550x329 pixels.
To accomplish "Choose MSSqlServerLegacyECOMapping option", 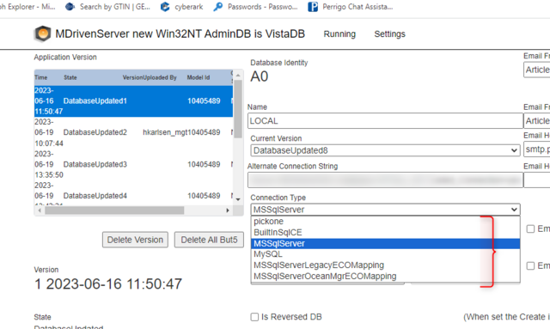I will [x=385, y=265].
